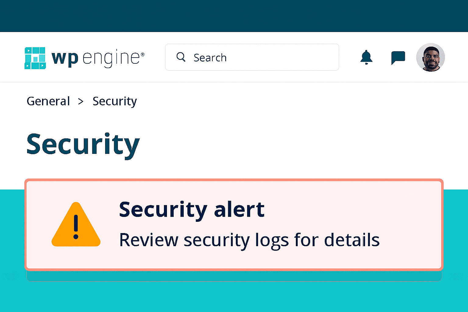468x312 pixels.
Task: Click the Security alert title text
Action: click(191, 210)
